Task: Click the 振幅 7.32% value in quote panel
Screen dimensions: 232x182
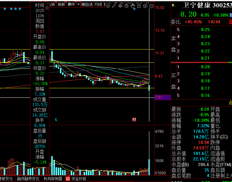Action: 203,126
